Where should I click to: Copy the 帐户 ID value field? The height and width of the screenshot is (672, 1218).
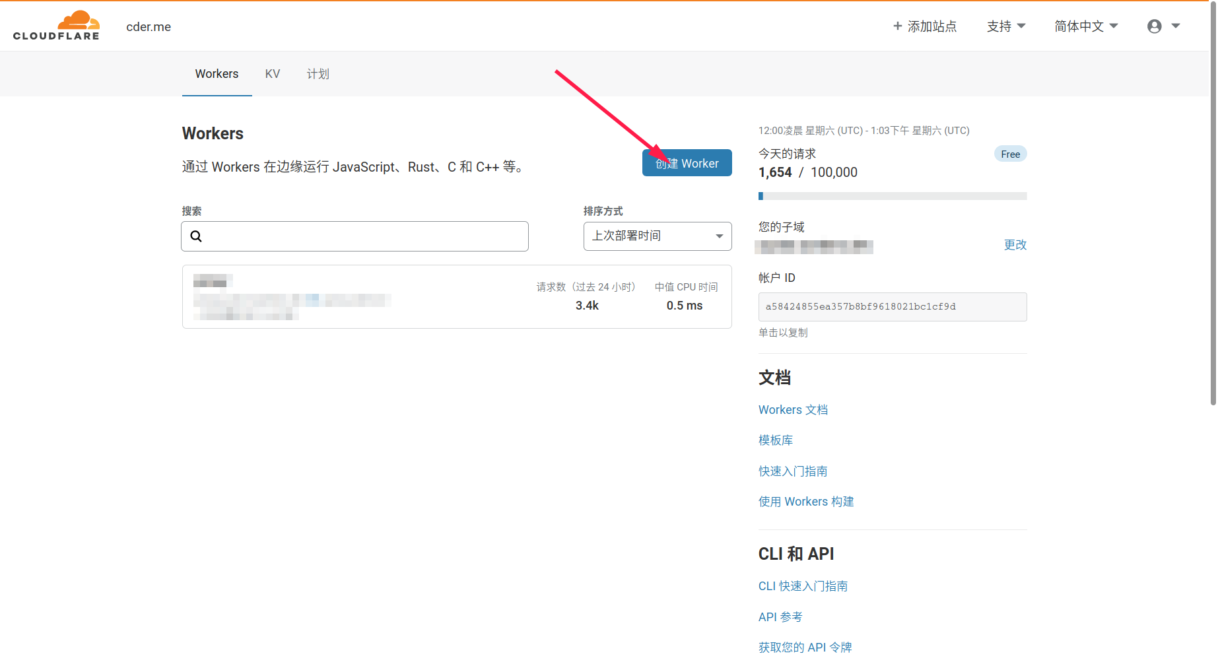893,307
